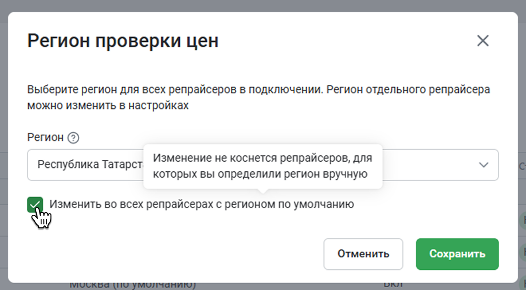Close the "Регион проверки цен" dialog with X
Viewport: 526px width, 290px height.
[483, 41]
